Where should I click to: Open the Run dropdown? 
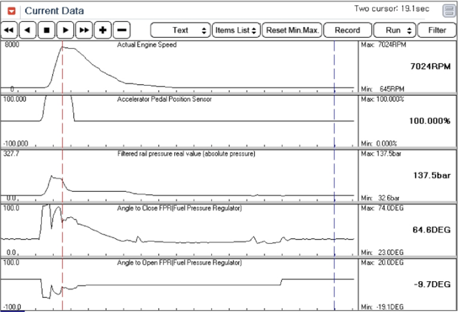(x=395, y=30)
